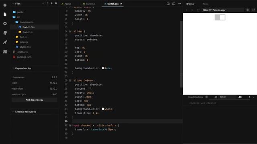Open the GitHub panel icon
Screen dimensions: 257x144
tap(5, 33)
